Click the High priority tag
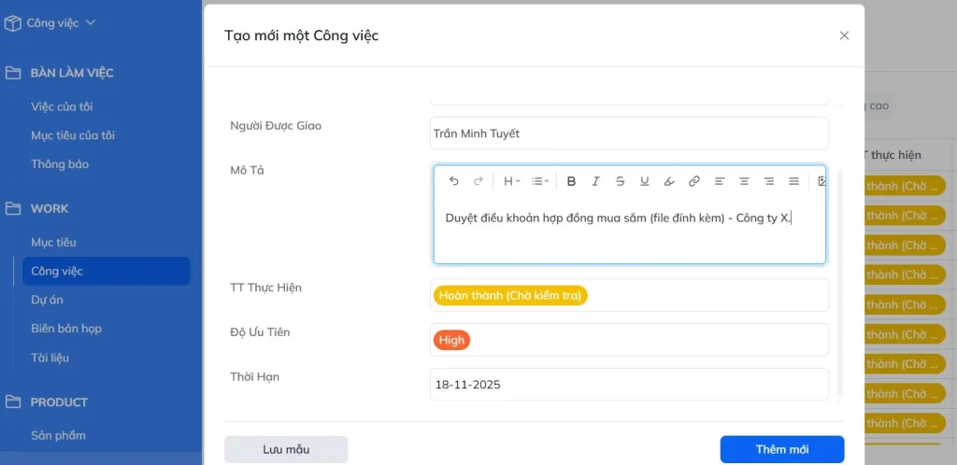This screenshot has width=957, height=465. (x=451, y=340)
